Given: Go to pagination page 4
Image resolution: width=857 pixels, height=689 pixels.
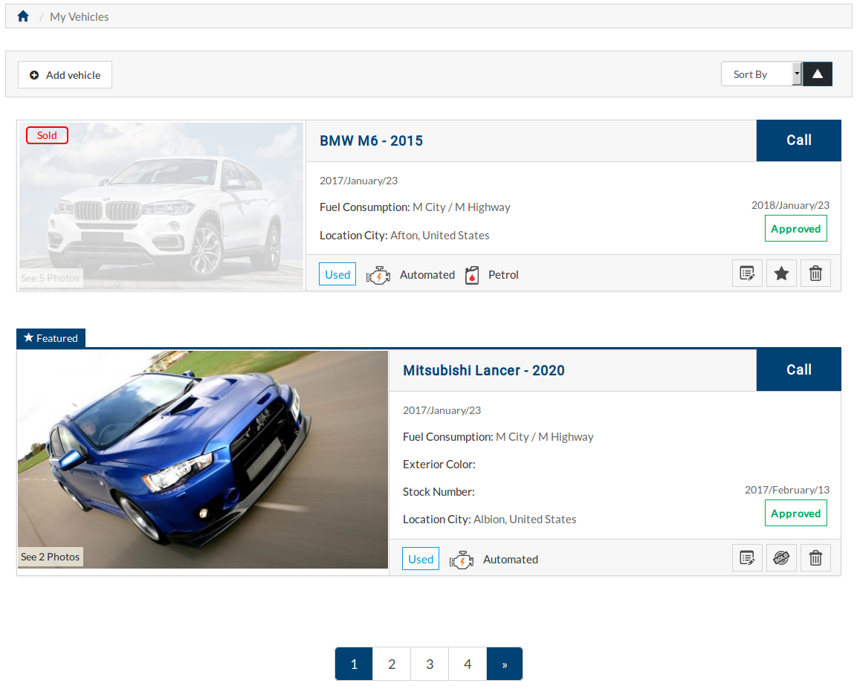Looking at the screenshot, I should (468, 664).
